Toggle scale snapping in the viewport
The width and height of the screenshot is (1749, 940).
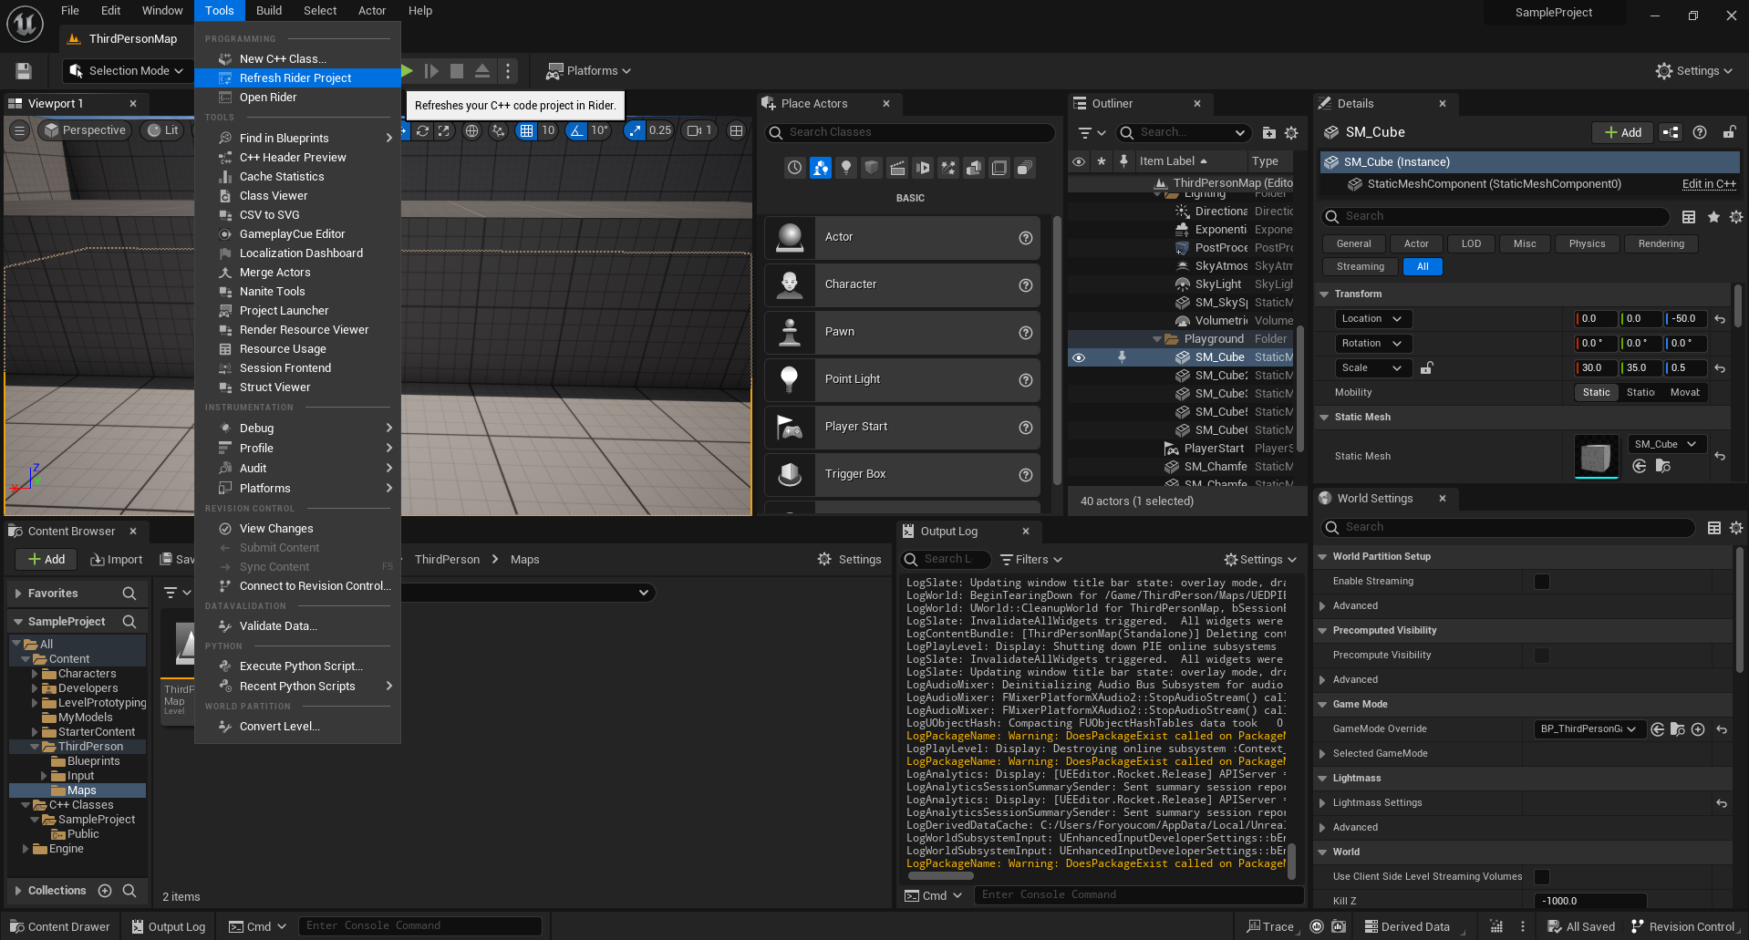coord(635,130)
